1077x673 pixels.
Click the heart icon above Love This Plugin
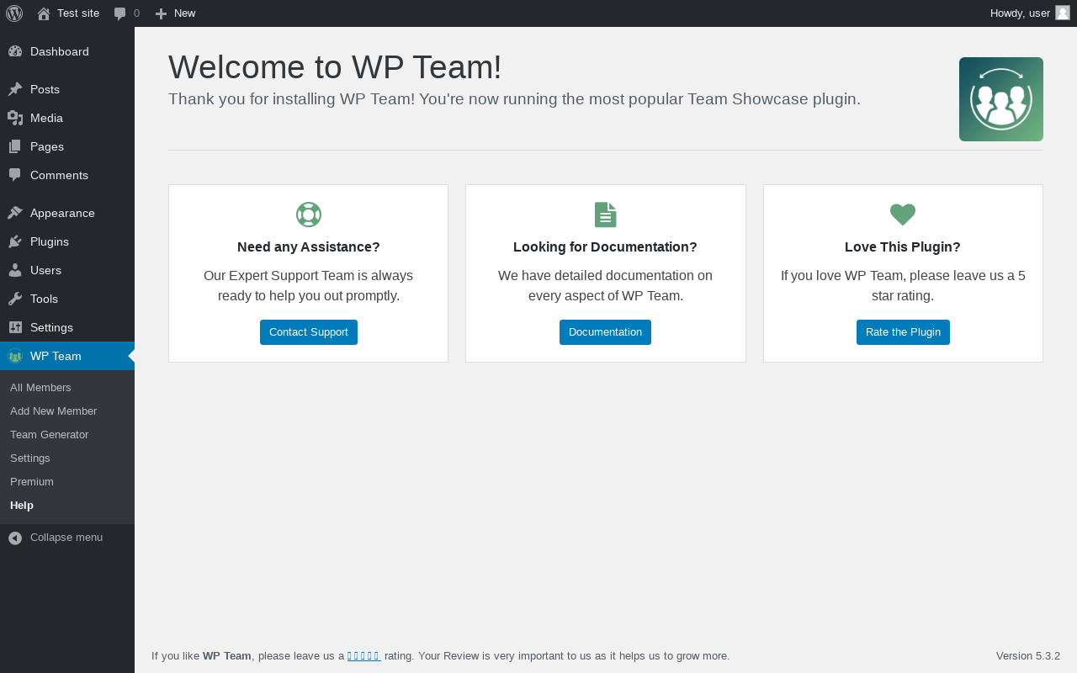[x=903, y=215]
